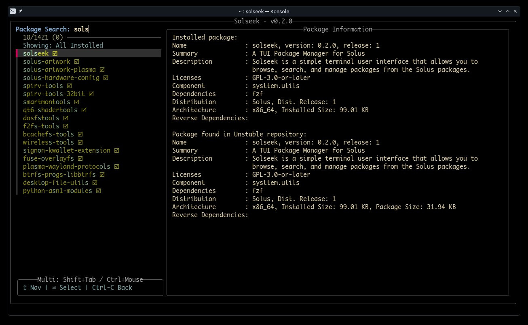Screen dimensions: 528x325
Task: Minimize the Konsole window
Action: (x=498, y=11)
